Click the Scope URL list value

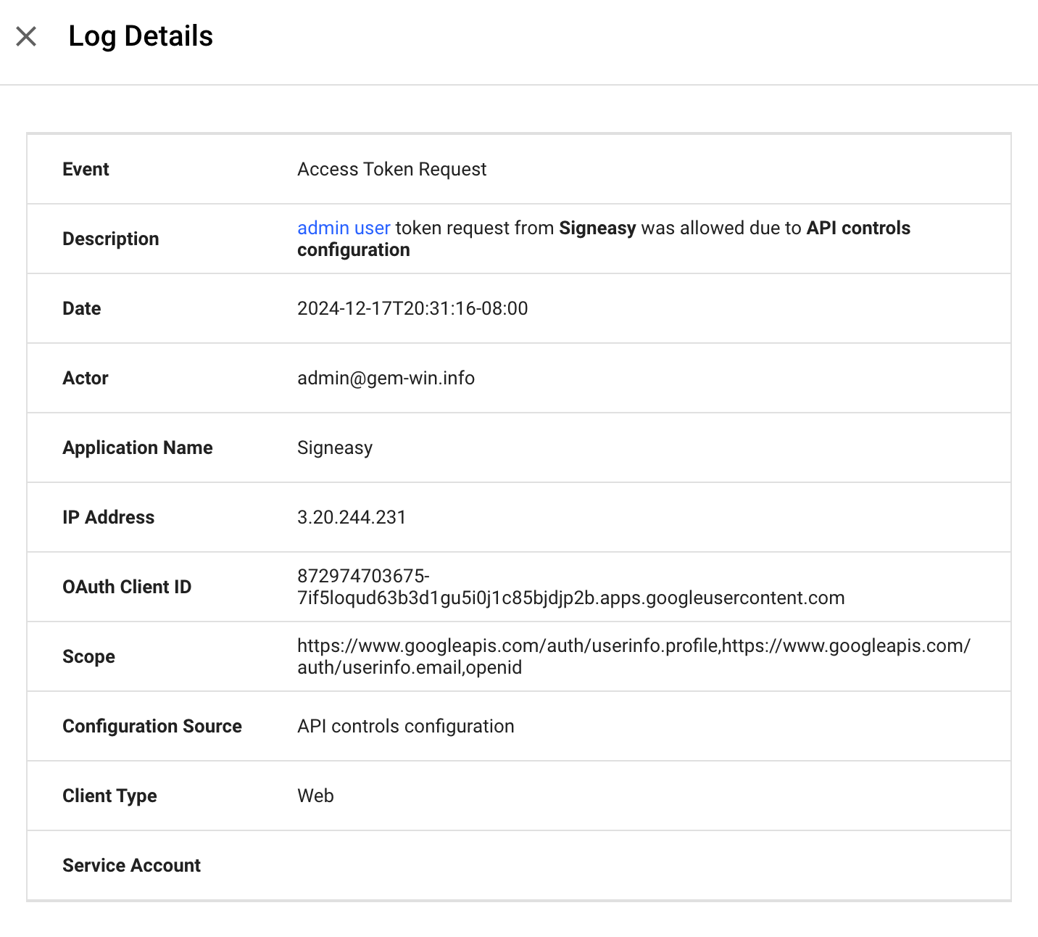click(633, 646)
